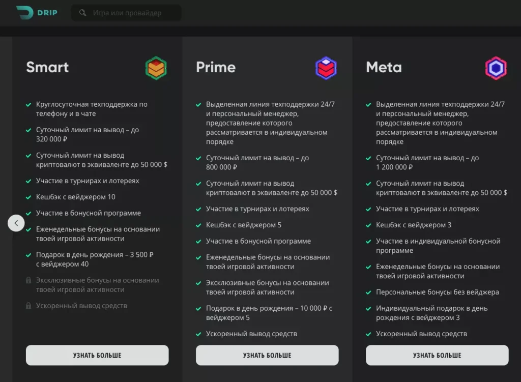
Task: Click checkmark beside Prime's cashback wager 5
Action: [198, 225]
